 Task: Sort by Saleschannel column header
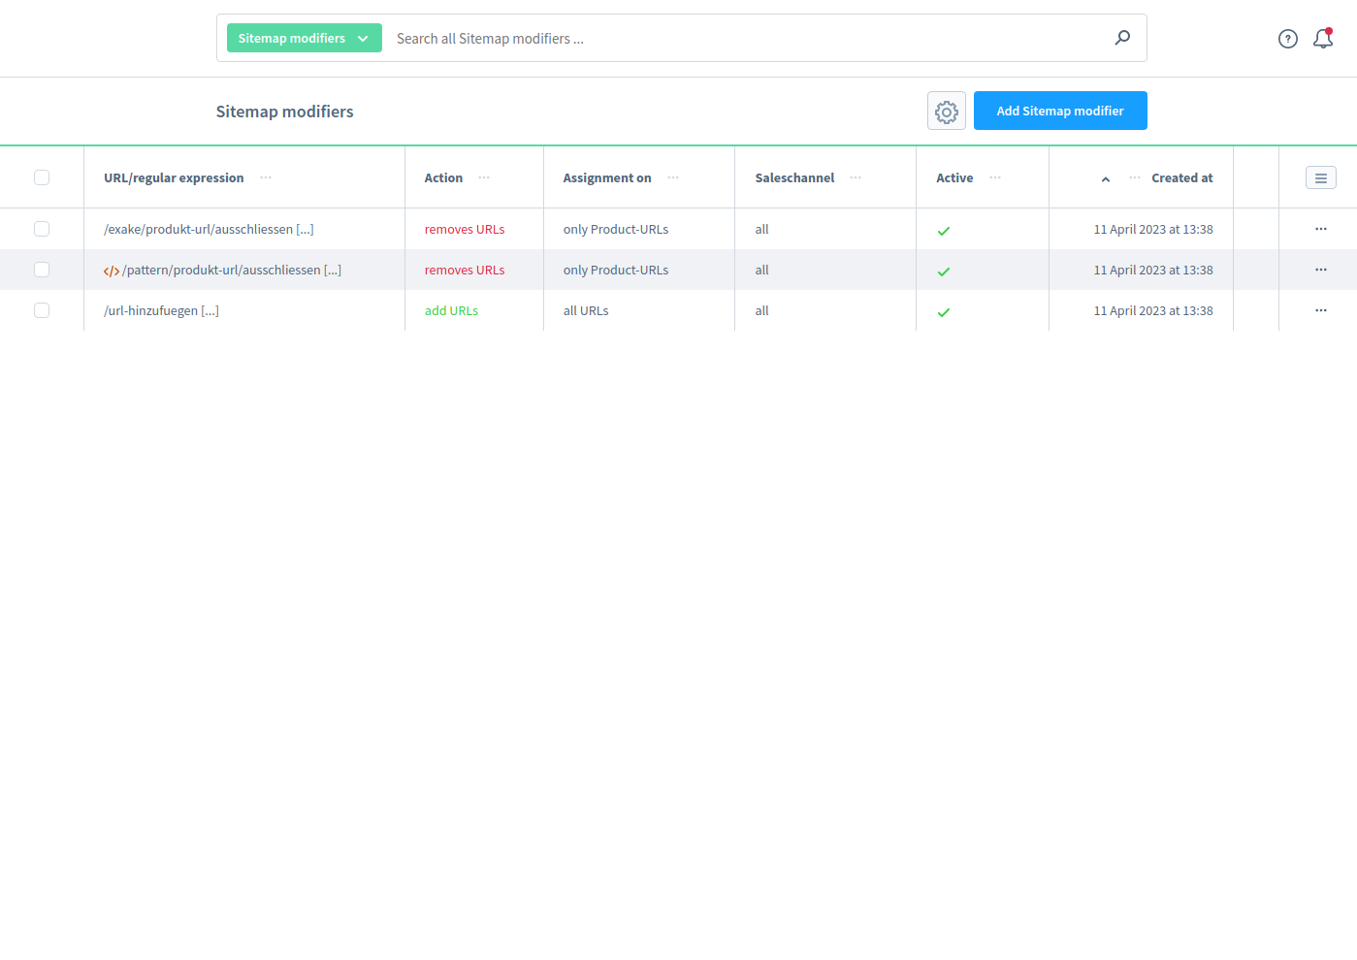point(794,178)
